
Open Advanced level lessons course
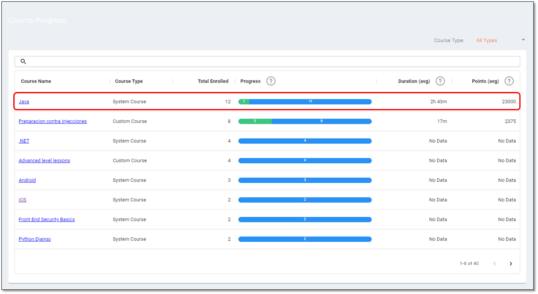(x=44, y=160)
